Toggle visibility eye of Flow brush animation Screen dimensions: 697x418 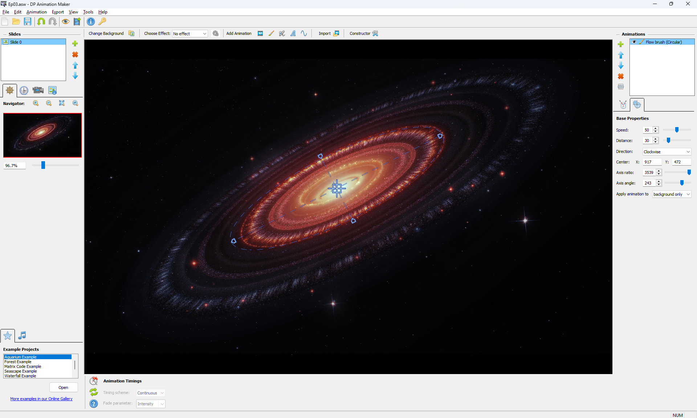pos(634,42)
